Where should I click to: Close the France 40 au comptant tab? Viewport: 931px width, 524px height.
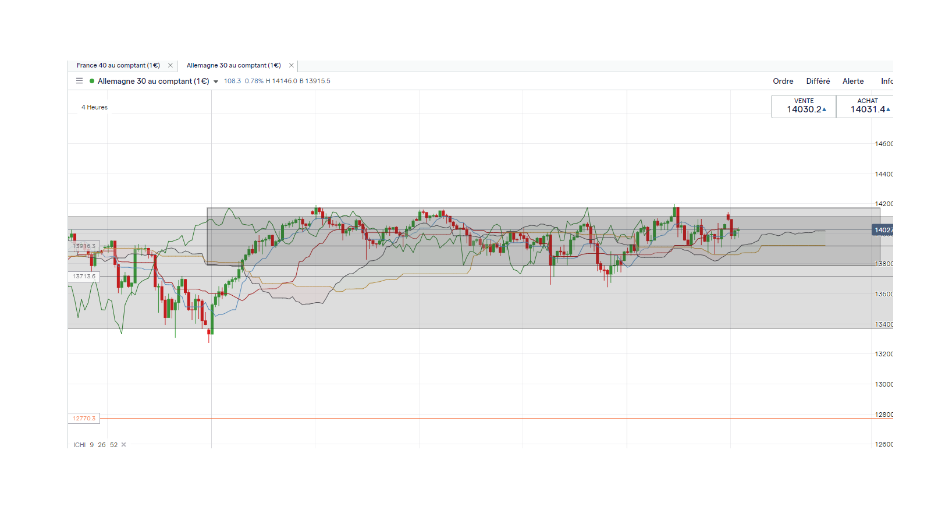pos(170,65)
